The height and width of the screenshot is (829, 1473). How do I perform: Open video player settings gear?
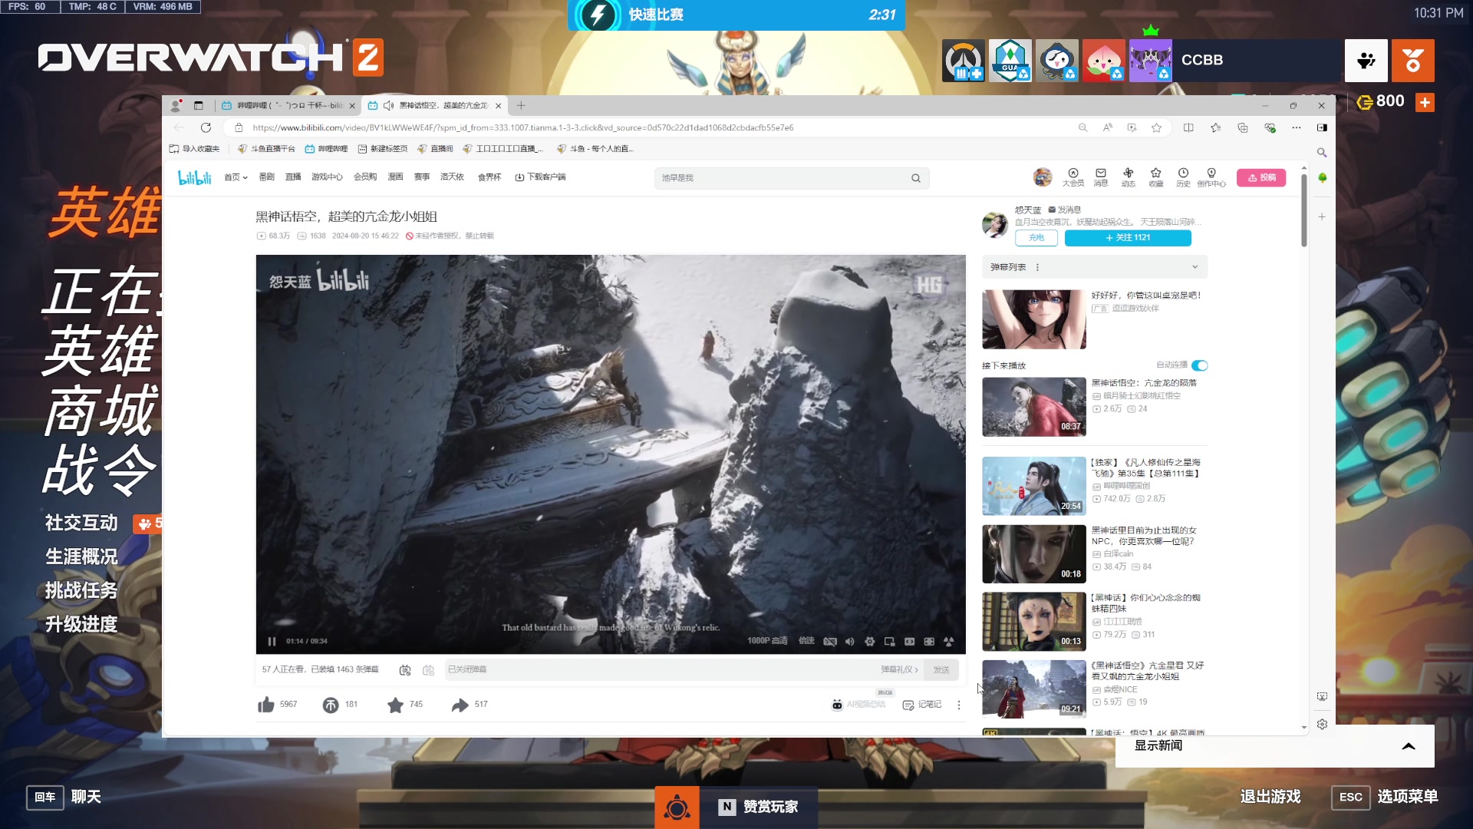coord(869,641)
